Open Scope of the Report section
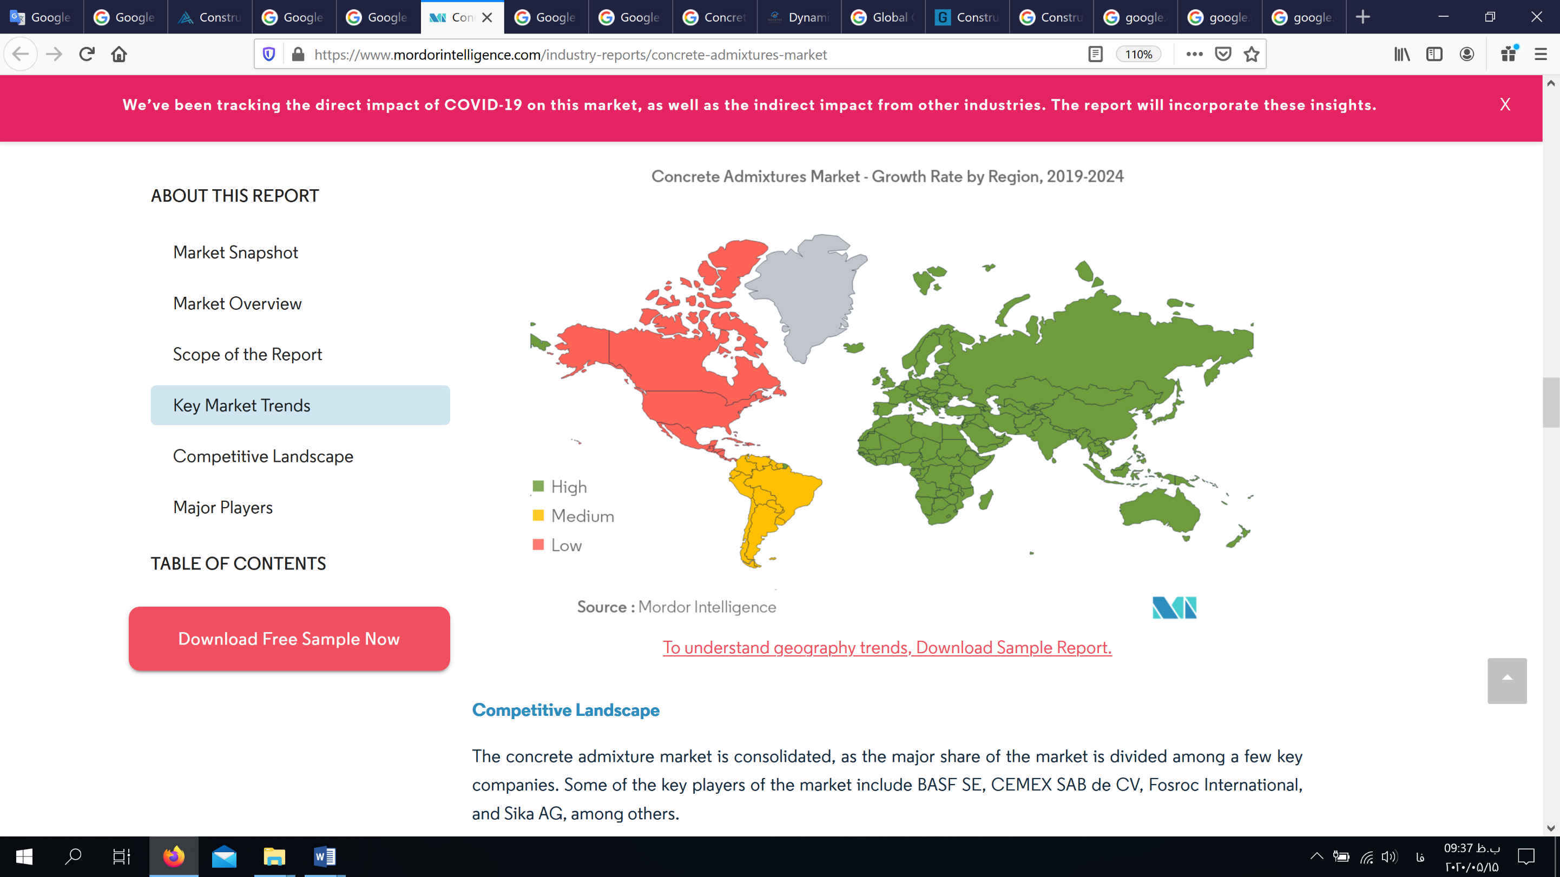The height and width of the screenshot is (877, 1560). coord(247,354)
